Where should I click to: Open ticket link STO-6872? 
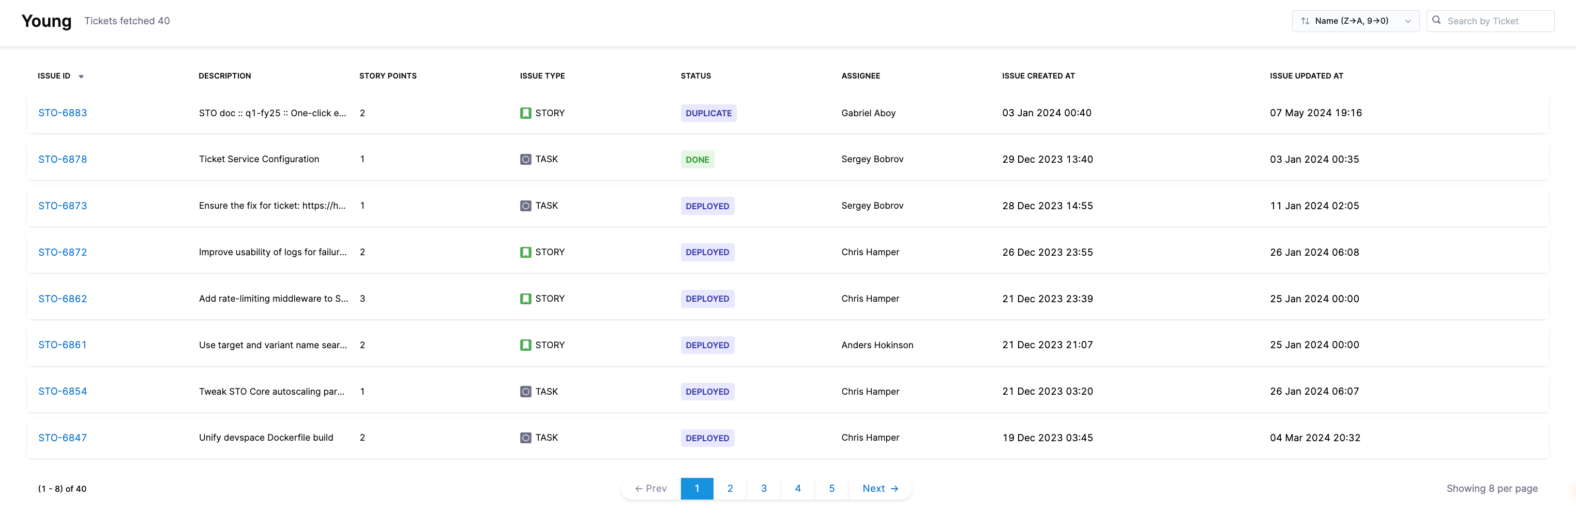63,253
